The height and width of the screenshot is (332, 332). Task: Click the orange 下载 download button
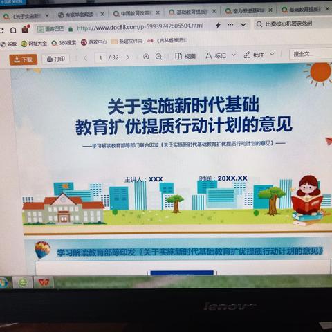click(24, 59)
